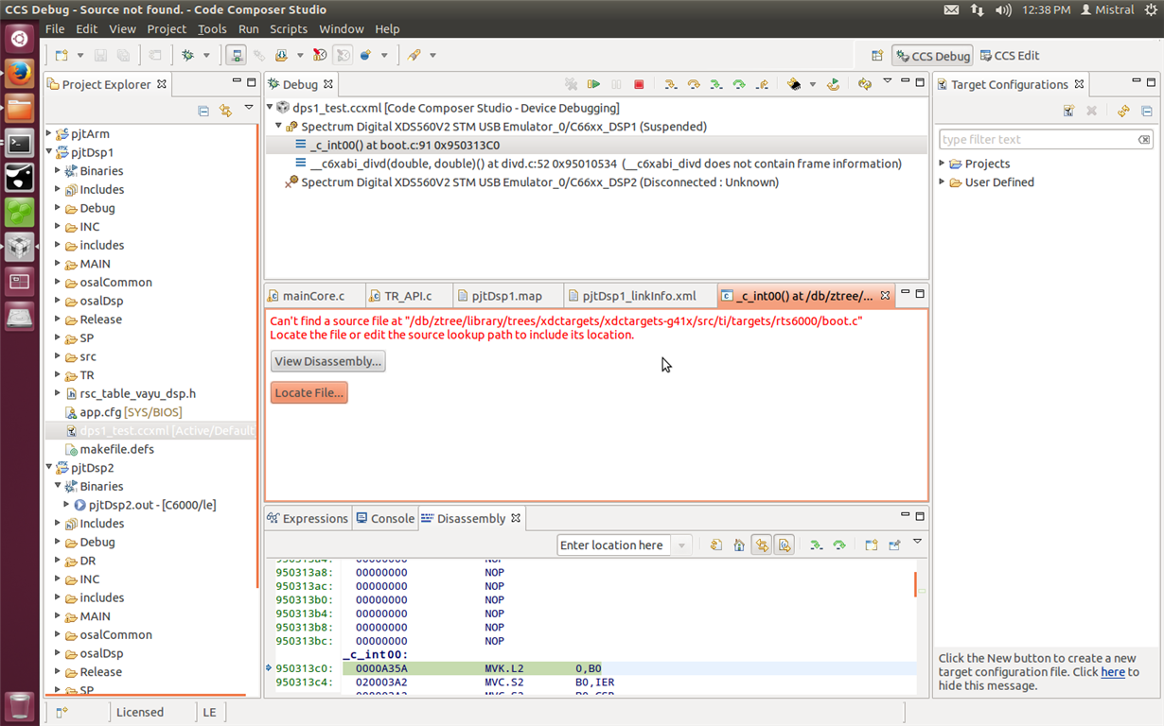Viewport: 1164px width, 726px height.
Task: Click the 'Enter location here' field
Action: tap(614, 545)
